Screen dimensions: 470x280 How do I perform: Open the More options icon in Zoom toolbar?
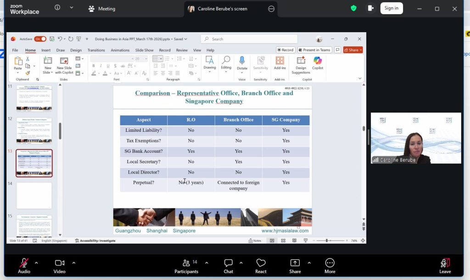coord(330,263)
